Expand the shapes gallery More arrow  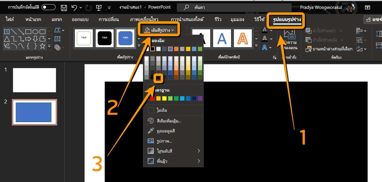click(49, 46)
